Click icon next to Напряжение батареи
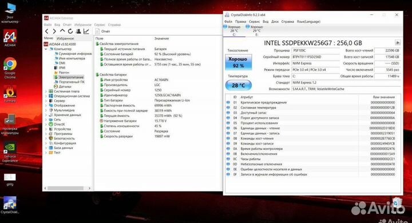 click(101, 121)
